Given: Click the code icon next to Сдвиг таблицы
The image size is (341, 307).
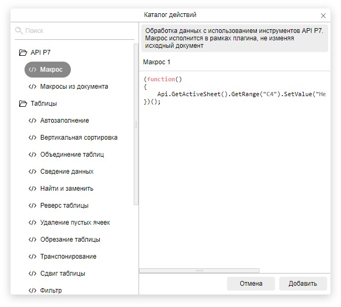Looking at the screenshot, I should point(33,274).
